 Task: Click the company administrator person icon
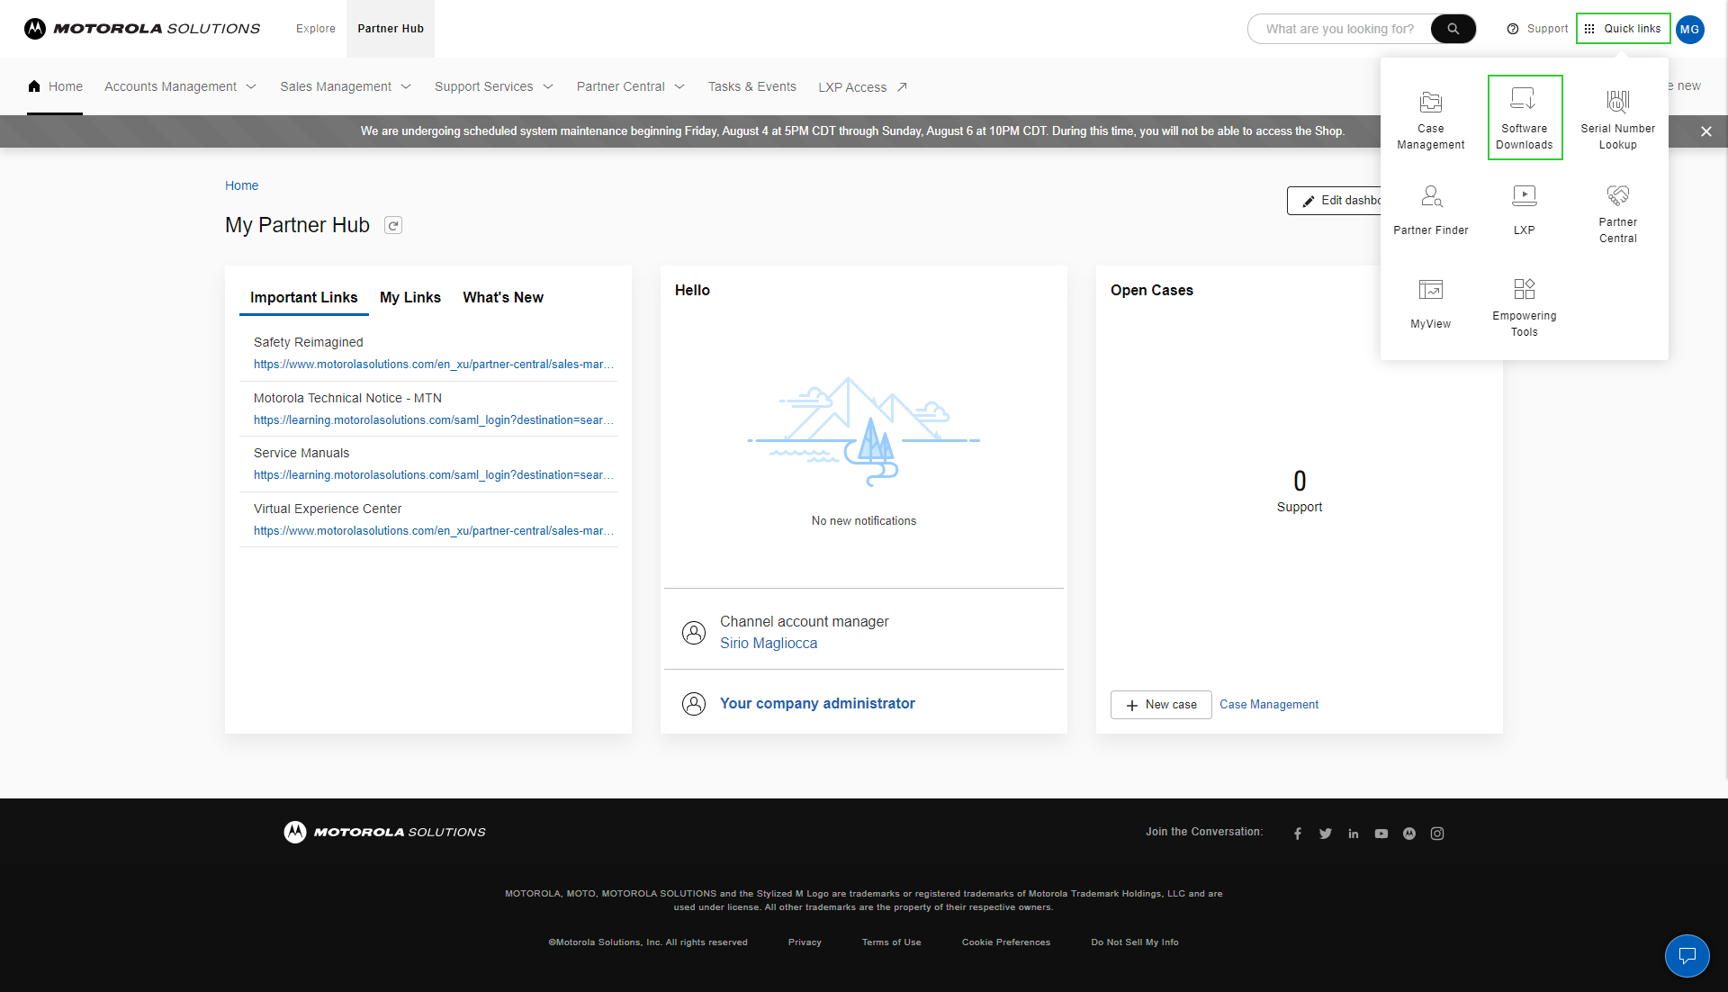694,704
